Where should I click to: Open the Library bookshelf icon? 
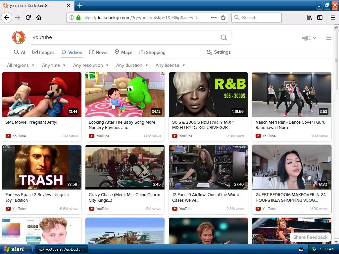point(309,18)
